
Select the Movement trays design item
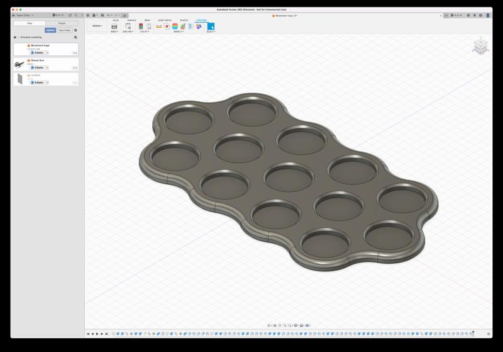(x=46, y=50)
